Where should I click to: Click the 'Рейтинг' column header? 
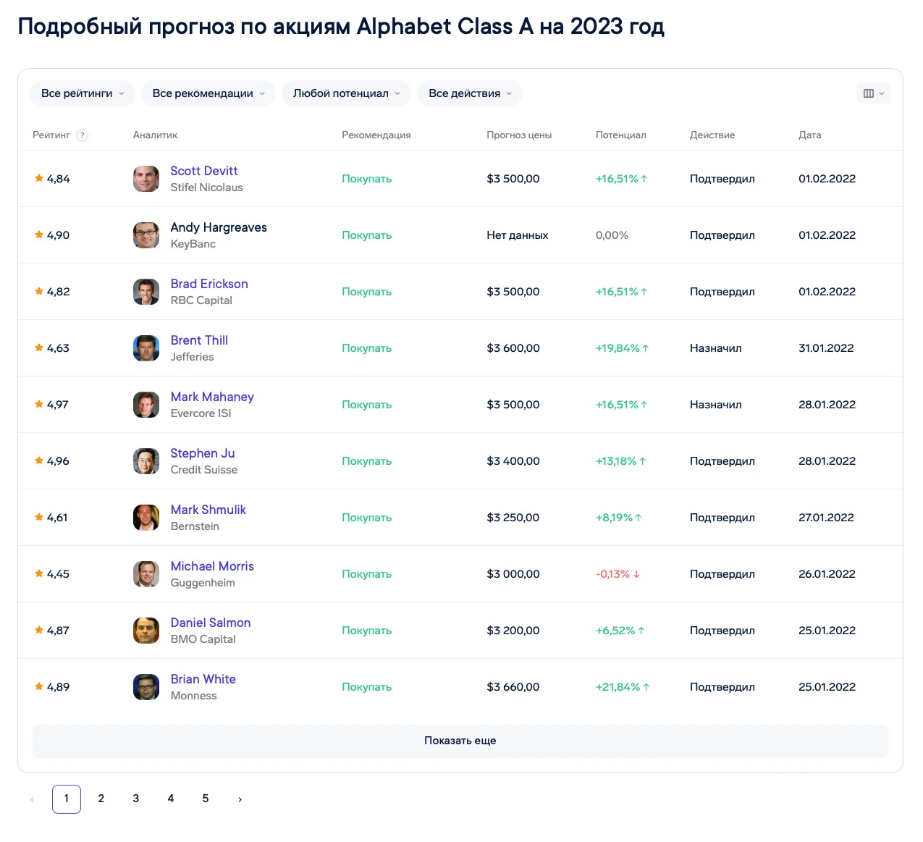point(51,135)
